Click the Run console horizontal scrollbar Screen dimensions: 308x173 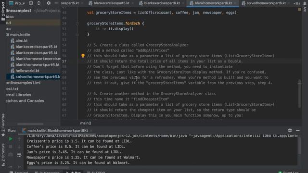click(x=48, y=168)
